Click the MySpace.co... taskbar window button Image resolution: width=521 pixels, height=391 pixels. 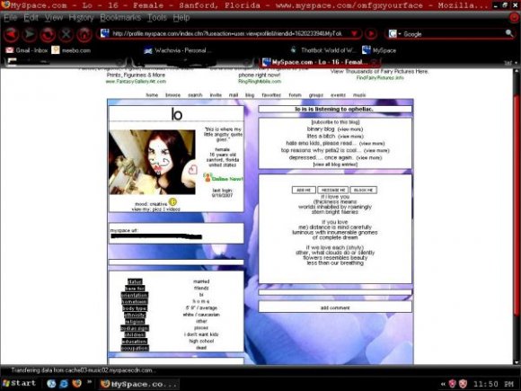point(139,384)
